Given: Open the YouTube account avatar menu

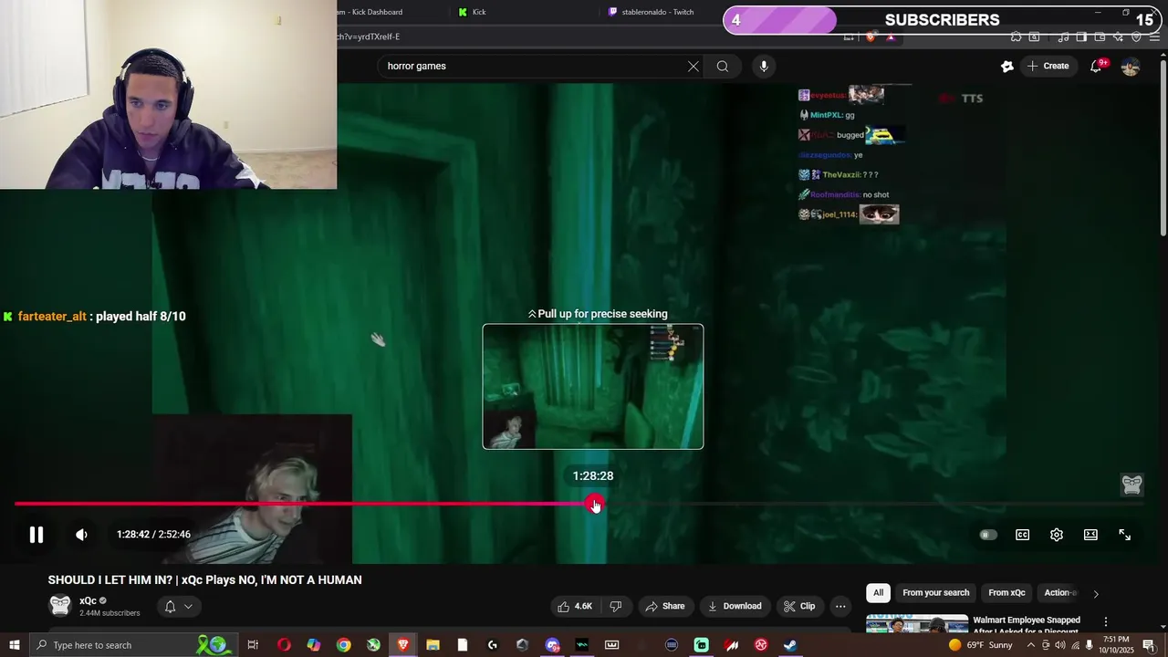Looking at the screenshot, I should 1131,66.
